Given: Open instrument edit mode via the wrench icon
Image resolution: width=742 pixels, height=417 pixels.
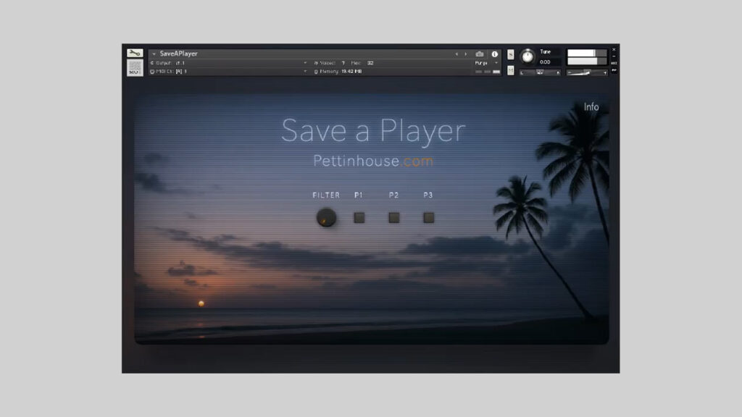Looking at the screenshot, I should (x=134, y=53).
